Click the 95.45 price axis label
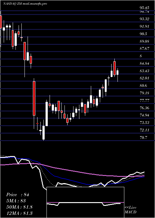This screenshot has width=155, height=218. (144, 8)
